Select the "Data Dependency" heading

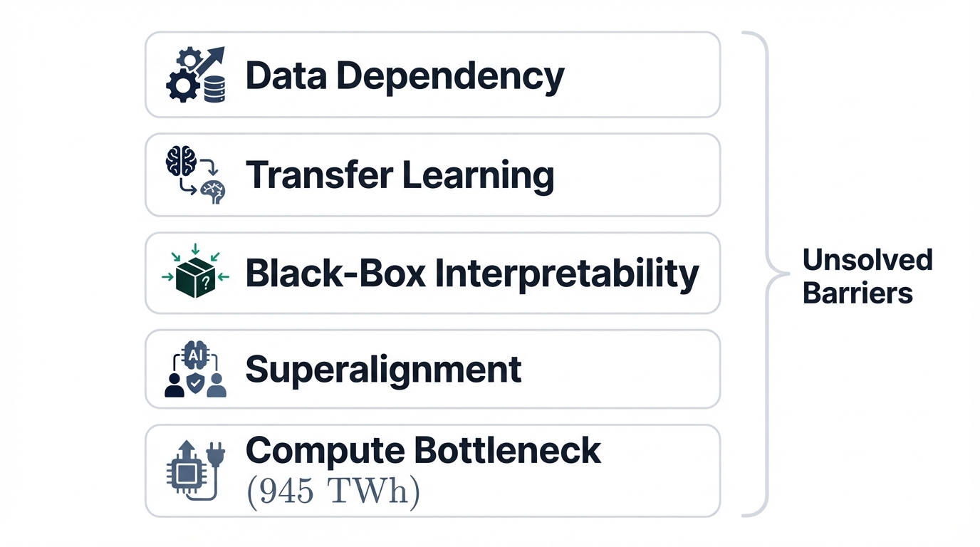(405, 75)
